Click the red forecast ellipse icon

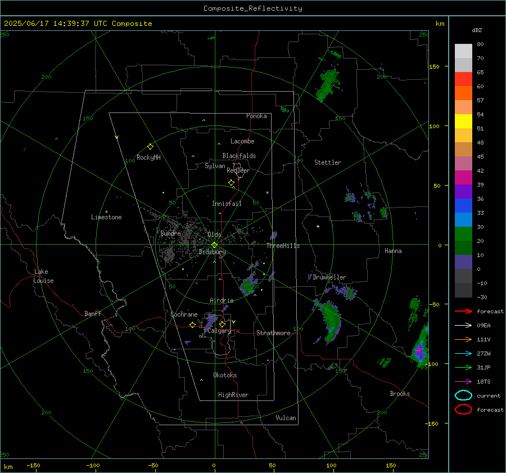(x=463, y=409)
